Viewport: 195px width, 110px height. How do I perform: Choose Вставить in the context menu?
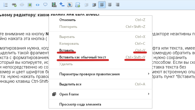pyautogui.click(x=100, y=50)
